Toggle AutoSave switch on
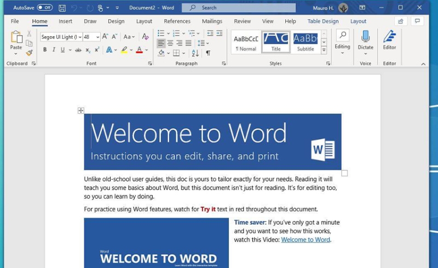Viewport: 438px width, 268px height. [x=45, y=8]
